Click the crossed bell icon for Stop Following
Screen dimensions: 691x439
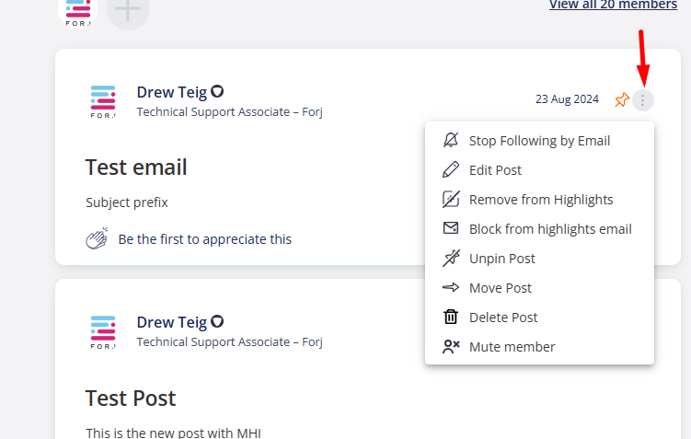click(450, 140)
